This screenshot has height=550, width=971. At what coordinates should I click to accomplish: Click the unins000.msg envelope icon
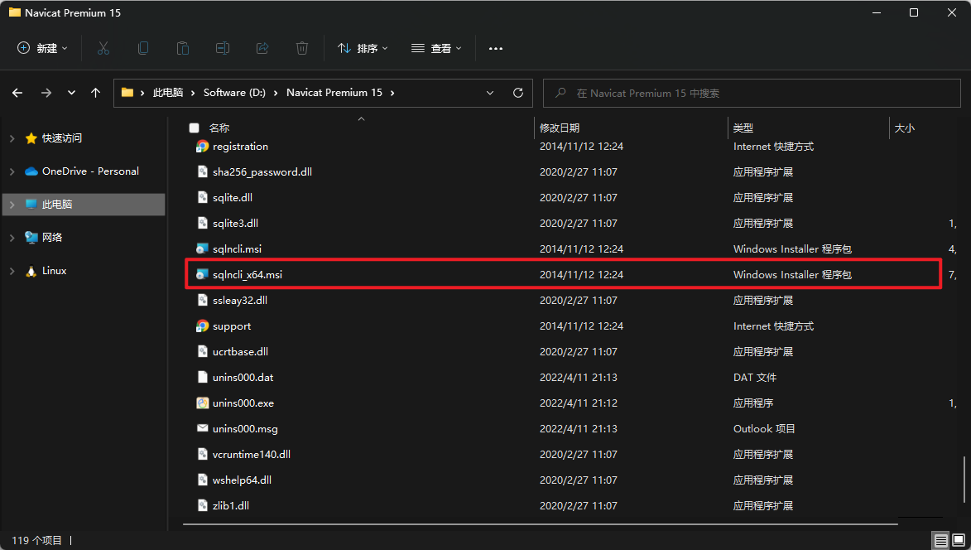click(203, 428)
